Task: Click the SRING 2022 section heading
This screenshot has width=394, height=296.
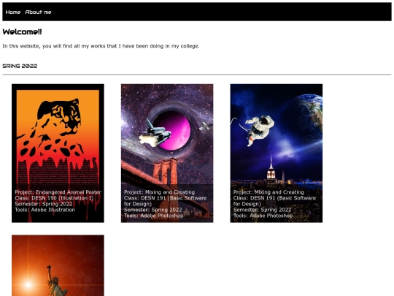Action: click(20, 66)
